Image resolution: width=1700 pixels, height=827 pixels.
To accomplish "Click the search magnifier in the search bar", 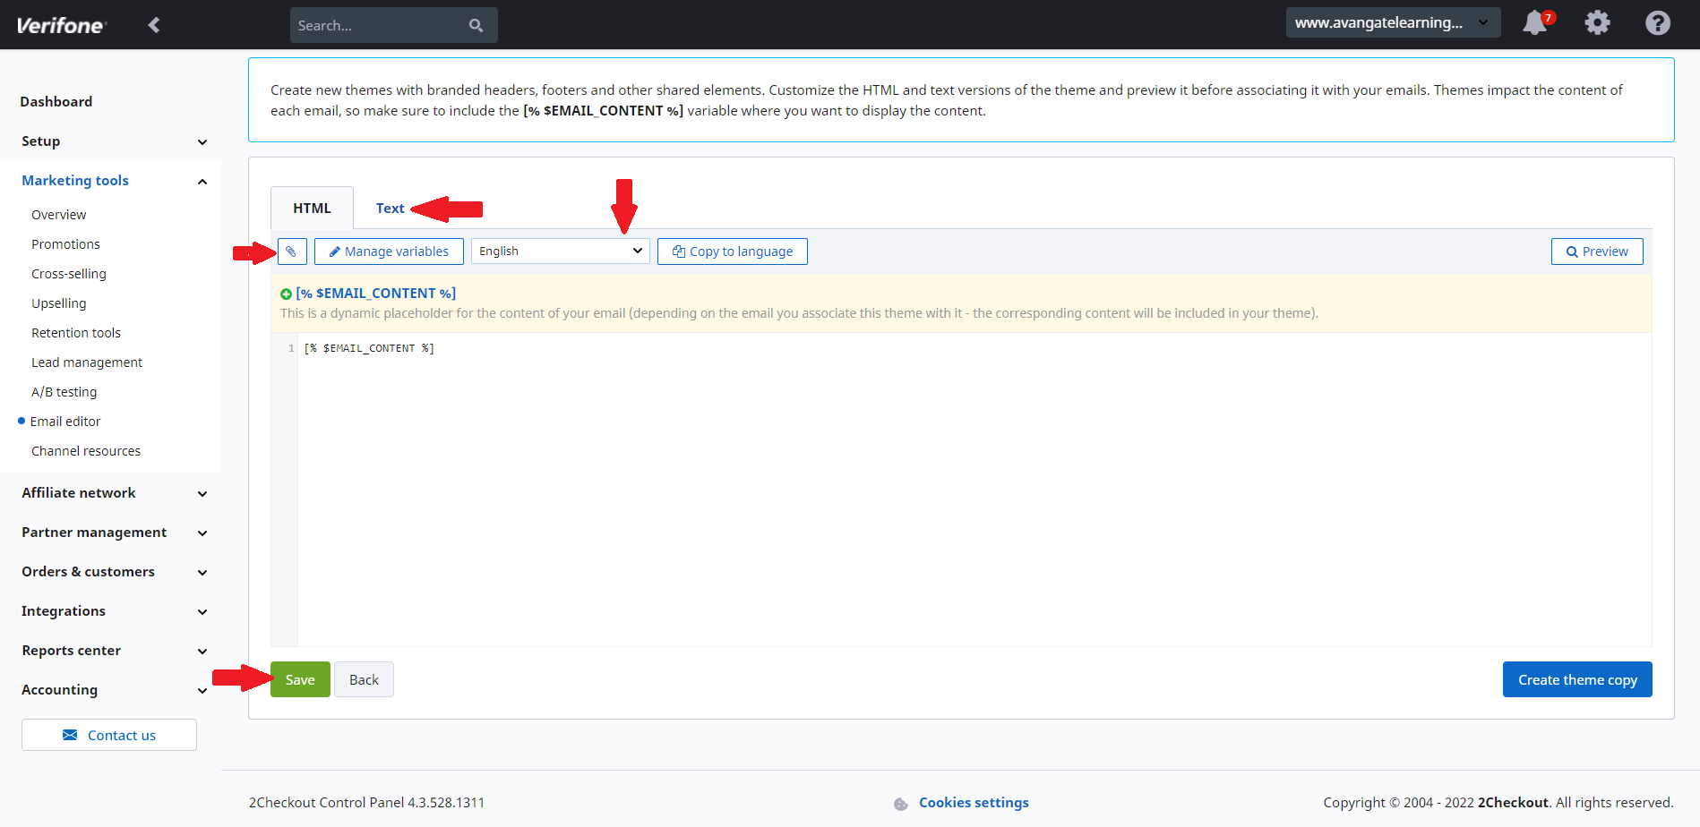I will tap(476, 25).
